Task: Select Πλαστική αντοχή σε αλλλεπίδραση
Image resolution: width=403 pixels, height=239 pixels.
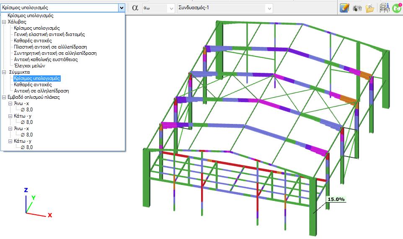Action: 50,47
